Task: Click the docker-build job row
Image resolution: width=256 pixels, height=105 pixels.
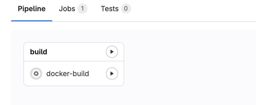Action: tap(74, 74)
